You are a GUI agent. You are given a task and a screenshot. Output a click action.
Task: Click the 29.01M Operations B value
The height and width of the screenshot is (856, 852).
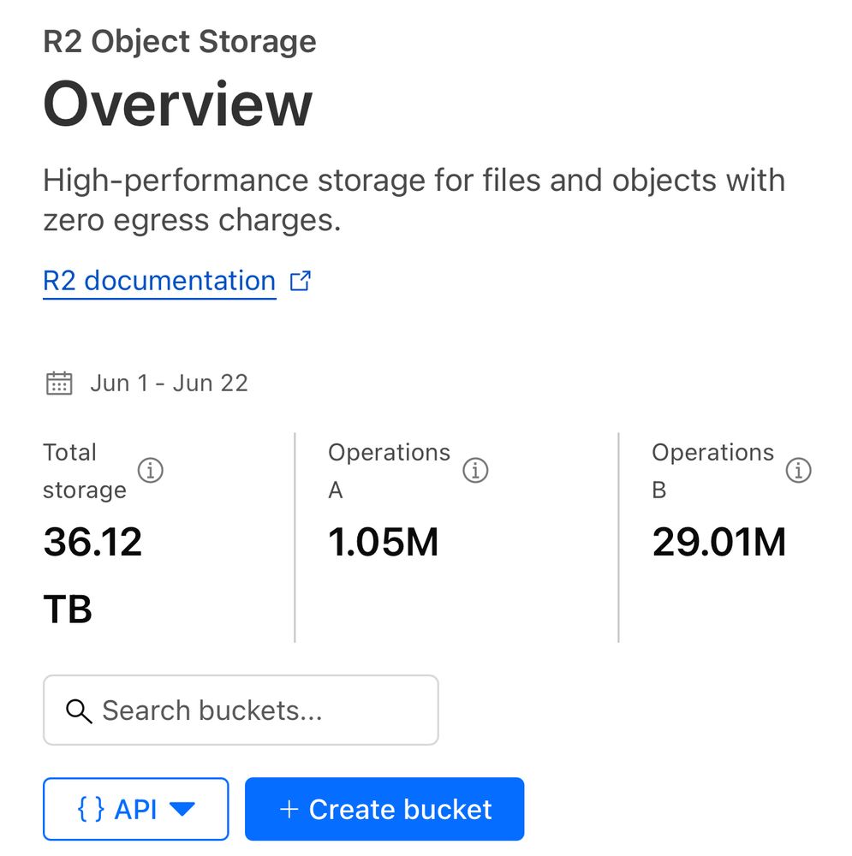point(718,543)
